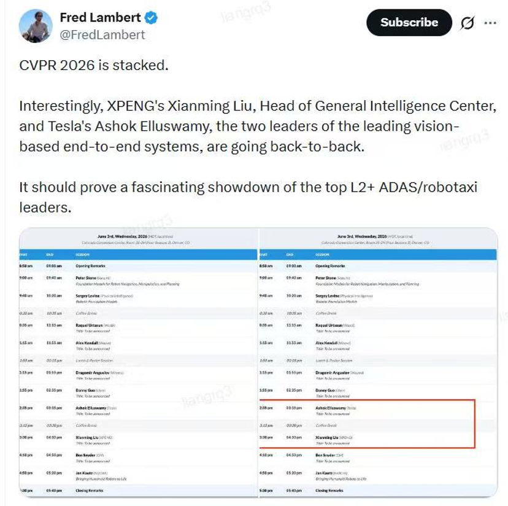This screenshot has height=506, width=508.
Task: Click the Peter Stone row in right schedule
Action: 378,281
